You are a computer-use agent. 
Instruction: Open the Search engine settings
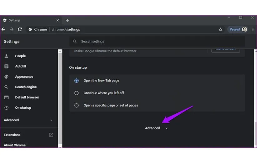pos(26,87)
